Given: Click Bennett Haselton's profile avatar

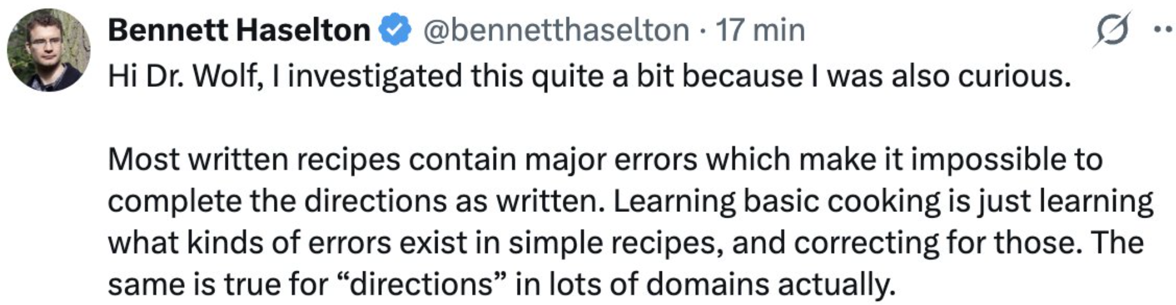Looking at the screenshot, I should point(48,51).
